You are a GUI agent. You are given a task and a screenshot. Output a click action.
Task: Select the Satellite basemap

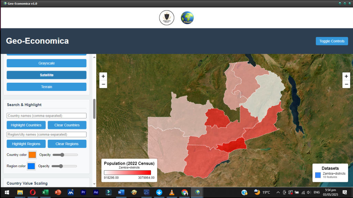point(47,75)
